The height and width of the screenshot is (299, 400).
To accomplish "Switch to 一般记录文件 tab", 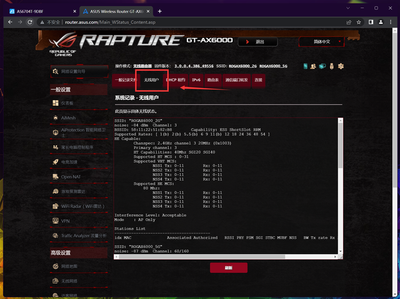I will (x=125, y=80).
